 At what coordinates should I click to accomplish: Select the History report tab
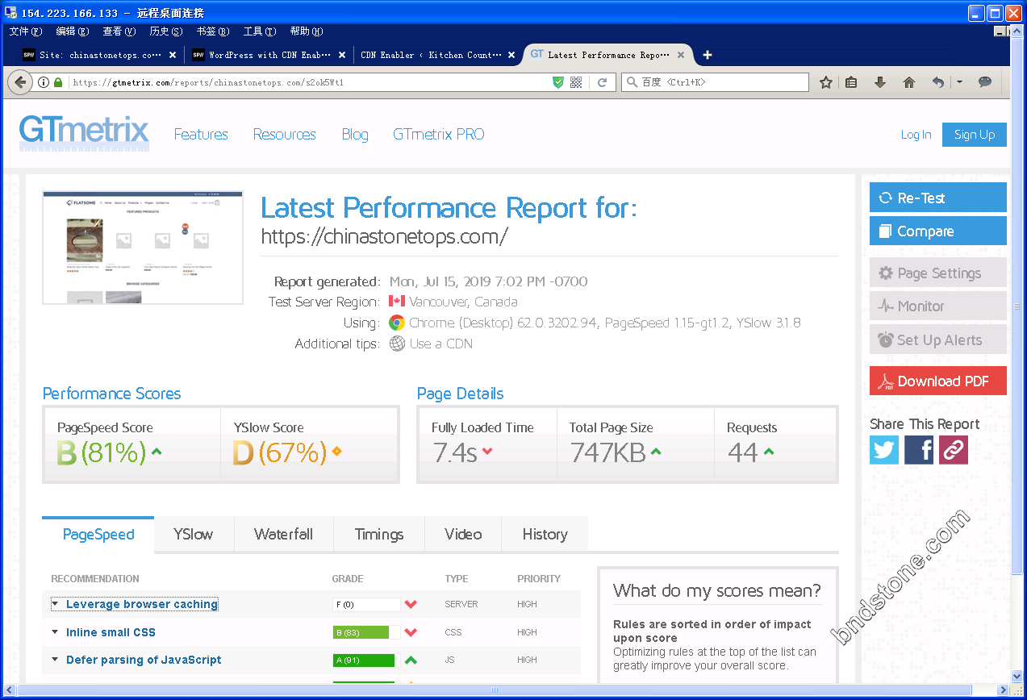pyautogui.click(x=545, y=534)
